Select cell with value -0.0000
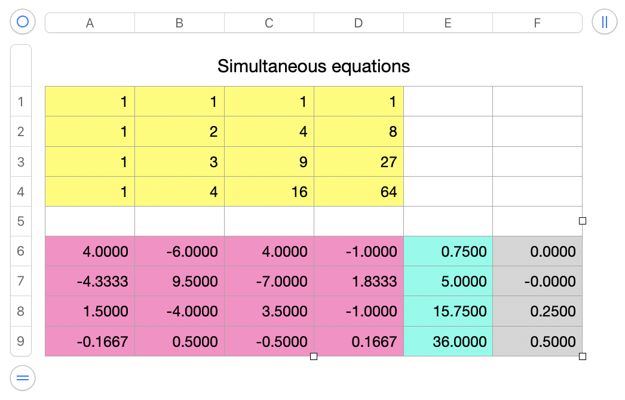 [x=537, y=281]
